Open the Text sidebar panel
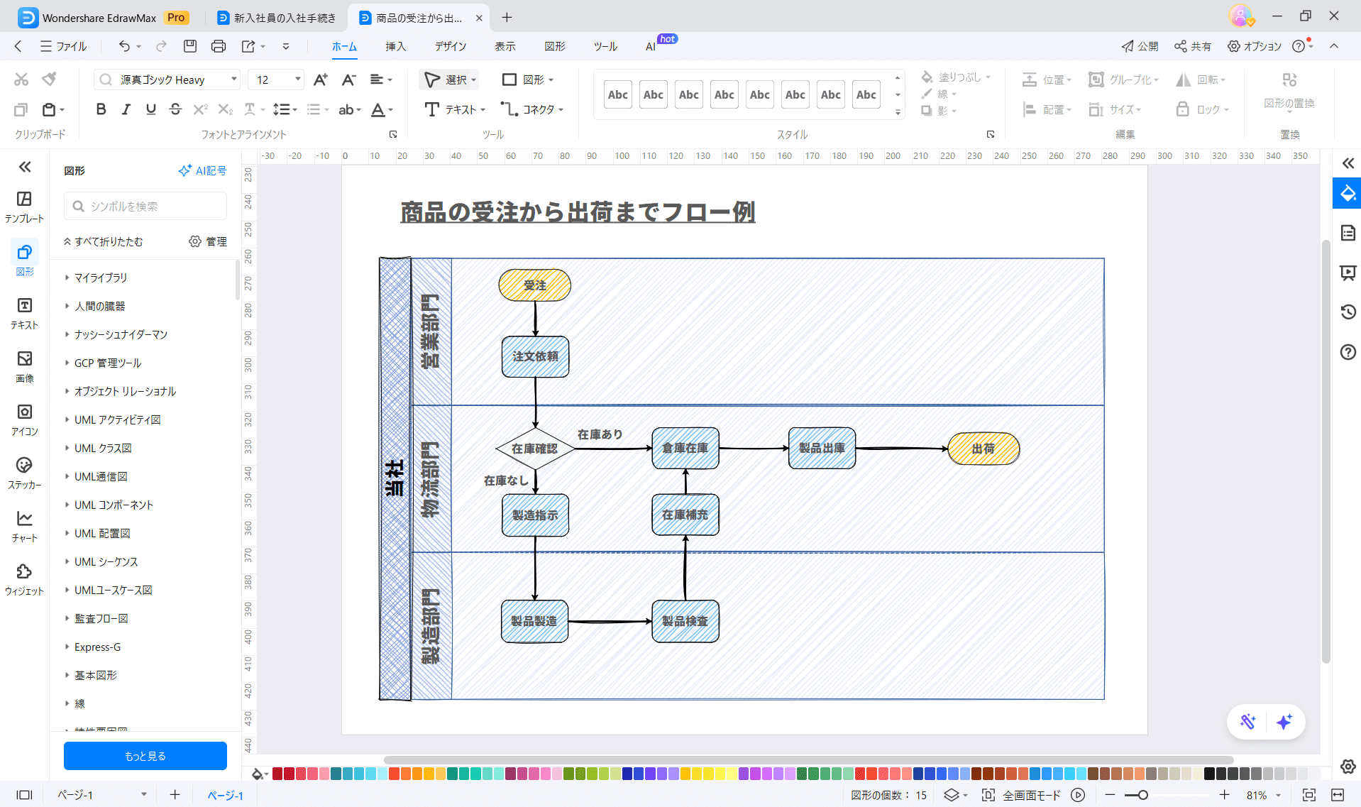The width and height of the screenshot is (1361, 807). (24, 313)
